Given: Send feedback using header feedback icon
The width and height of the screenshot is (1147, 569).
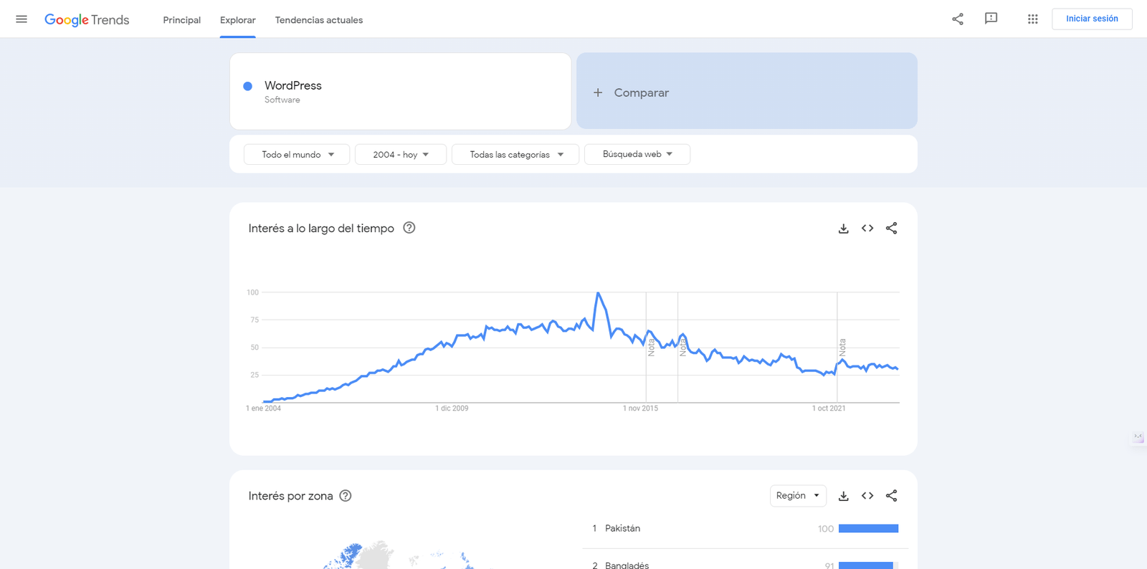Looking at the screenshot, I should 991,19.
